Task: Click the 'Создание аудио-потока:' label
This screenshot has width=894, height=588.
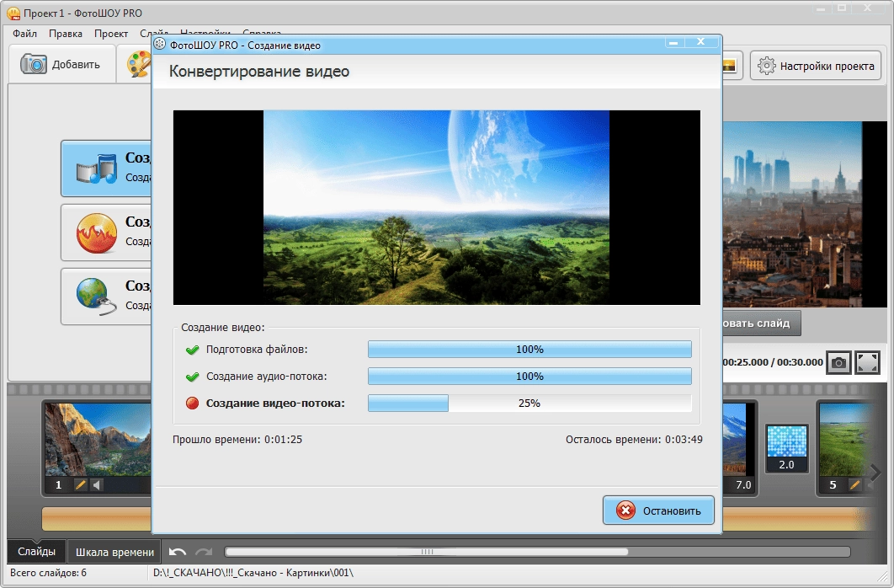Action: click(267, 377)
